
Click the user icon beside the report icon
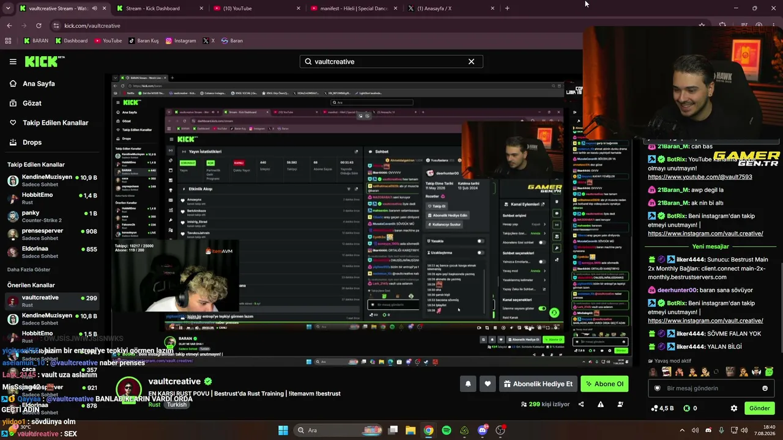click(x=620, y=404)
